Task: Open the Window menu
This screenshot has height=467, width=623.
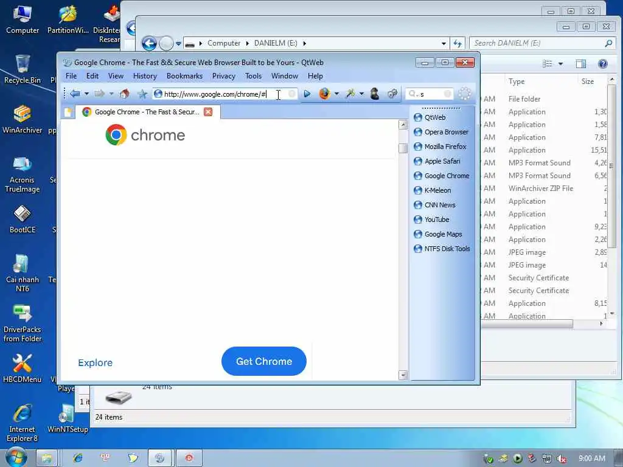Action: coord(285,76)
